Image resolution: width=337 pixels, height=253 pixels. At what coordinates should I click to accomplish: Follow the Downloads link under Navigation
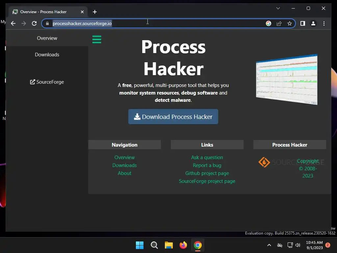coord(124,165)
